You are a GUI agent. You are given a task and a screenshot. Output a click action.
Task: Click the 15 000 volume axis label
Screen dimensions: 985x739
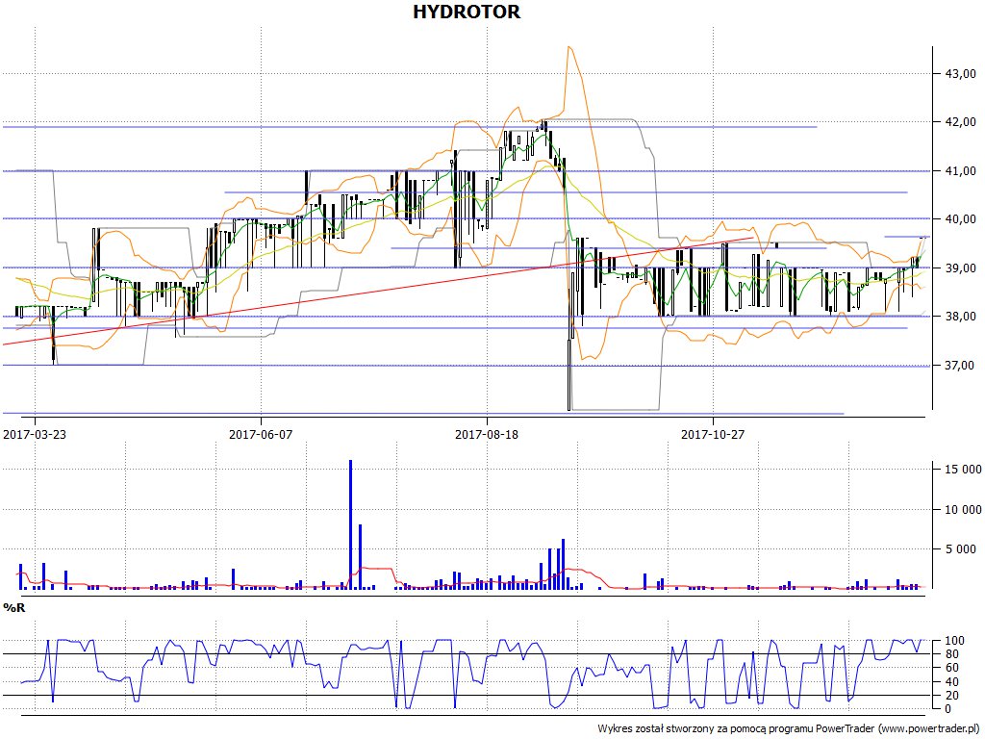coord(963,469)
